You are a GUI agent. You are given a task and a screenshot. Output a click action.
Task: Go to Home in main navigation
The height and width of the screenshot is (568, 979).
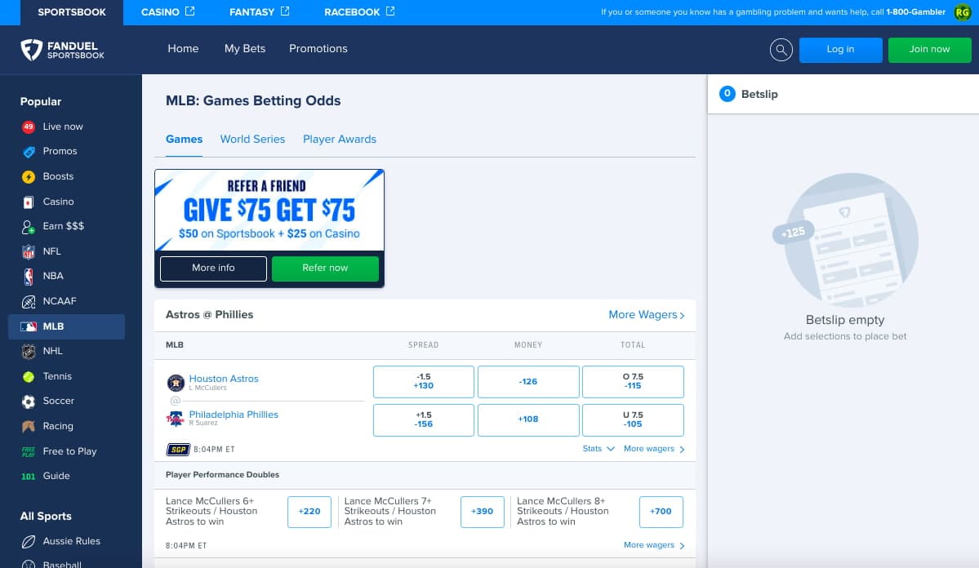(x=183, y=49)
